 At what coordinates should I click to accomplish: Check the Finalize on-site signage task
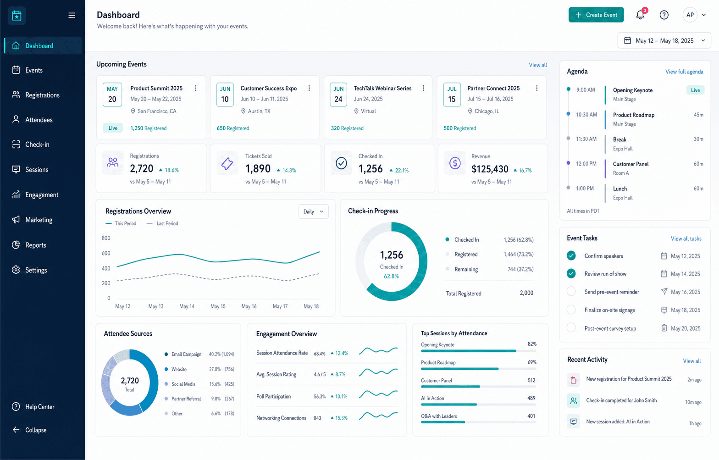[x=571, y=310]
